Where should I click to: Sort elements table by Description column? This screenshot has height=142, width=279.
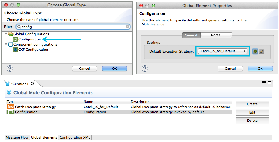tap(181, 102)
